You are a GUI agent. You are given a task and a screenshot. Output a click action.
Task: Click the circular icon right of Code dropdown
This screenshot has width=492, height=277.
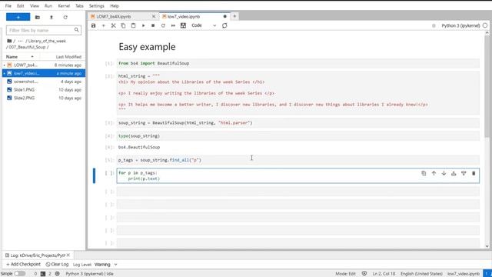224,25
